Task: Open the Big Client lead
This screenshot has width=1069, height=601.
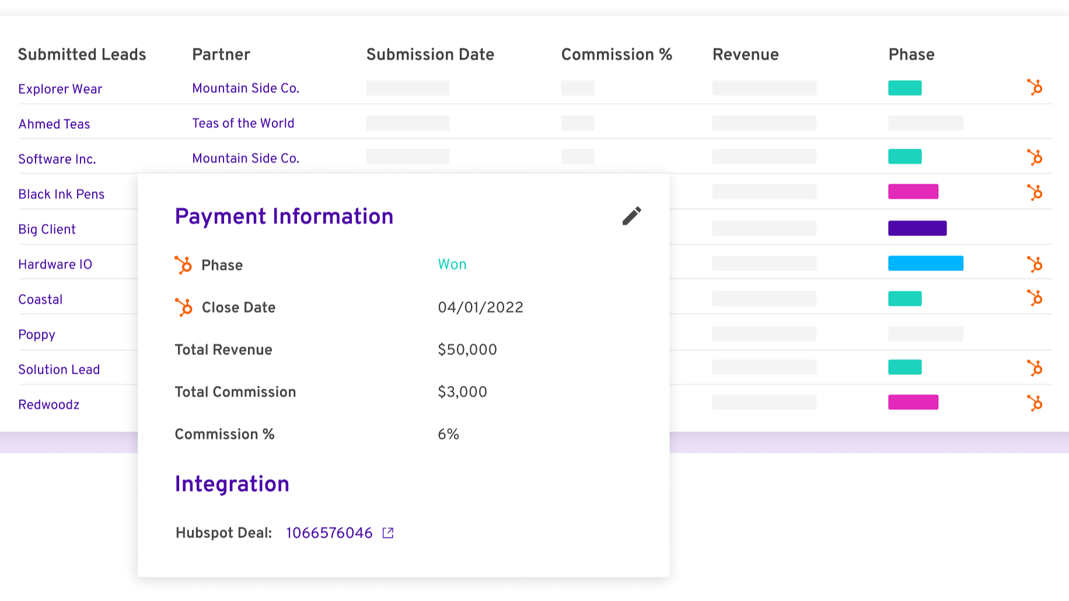Action: coord(47,229)
